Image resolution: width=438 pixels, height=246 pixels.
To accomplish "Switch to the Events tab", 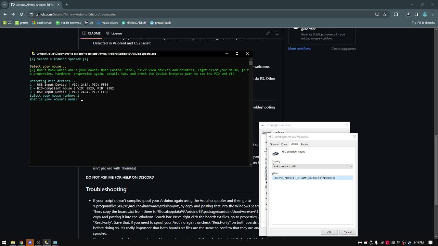I will [x=304, y=144].
